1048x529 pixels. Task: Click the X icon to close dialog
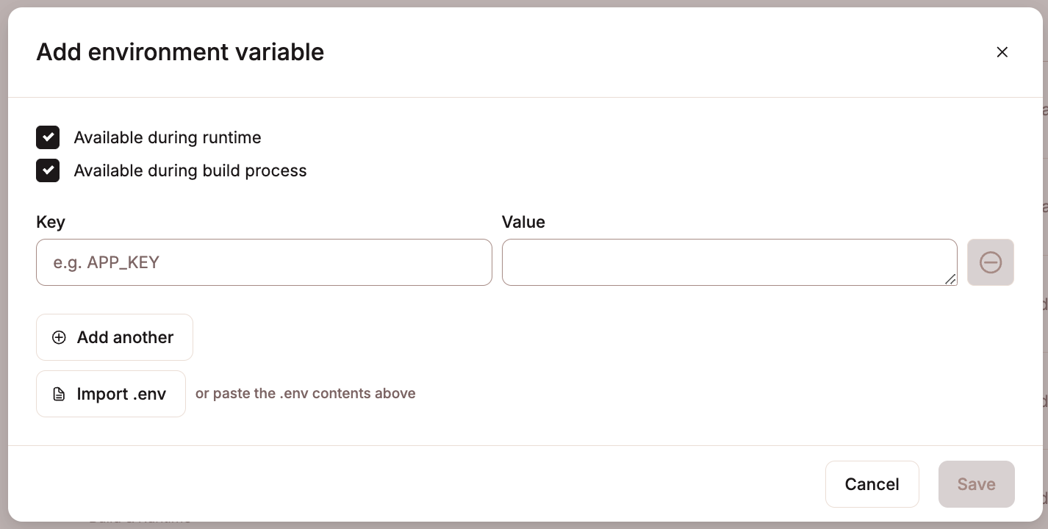[x=1002, y=52]
